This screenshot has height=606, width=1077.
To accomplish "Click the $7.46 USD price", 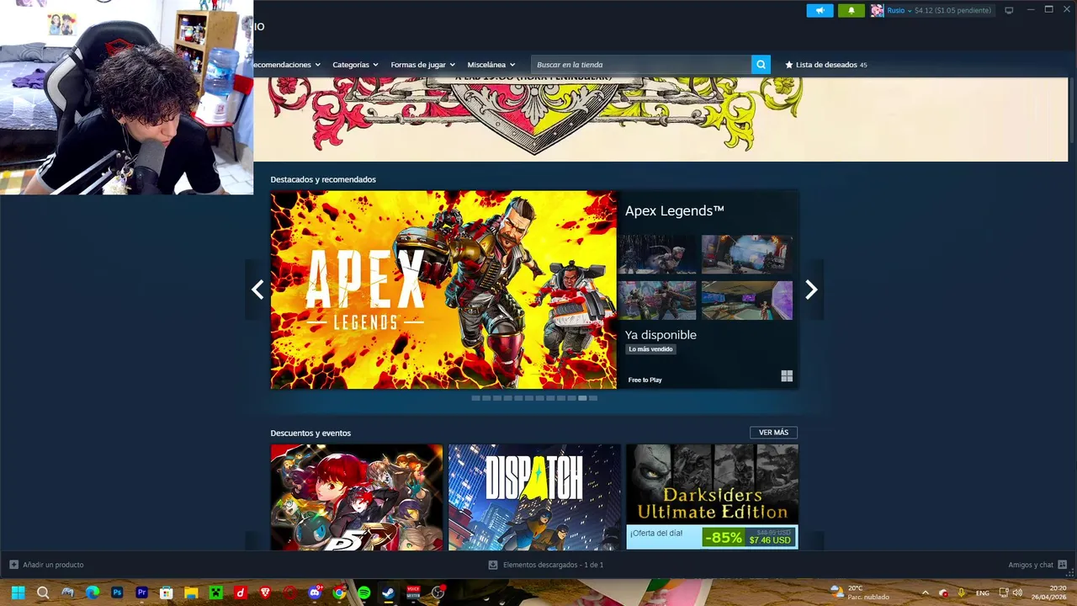I will [x=770, y=540].
